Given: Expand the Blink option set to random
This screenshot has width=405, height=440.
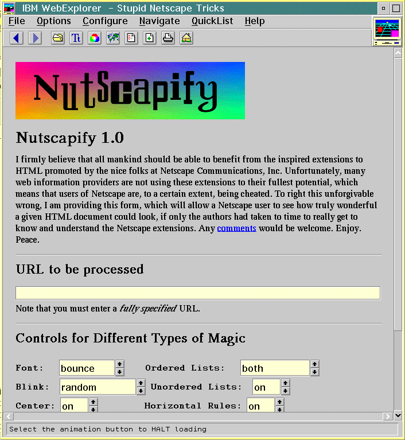Looking at the screenshot, I should [x=141, y=387].
